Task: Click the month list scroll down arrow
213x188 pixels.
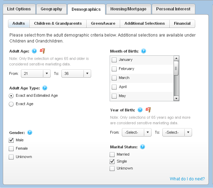Action: [x=176, y=99]
